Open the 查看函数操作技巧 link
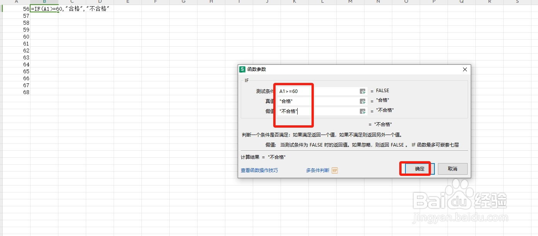Viewport: 538px width, 236px height. click(259, 170)
